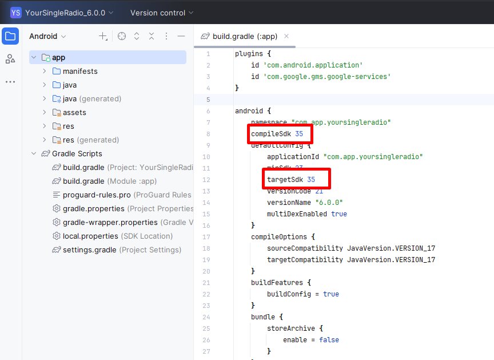Open the Resource Manager sidebar icon

(10, 58)
